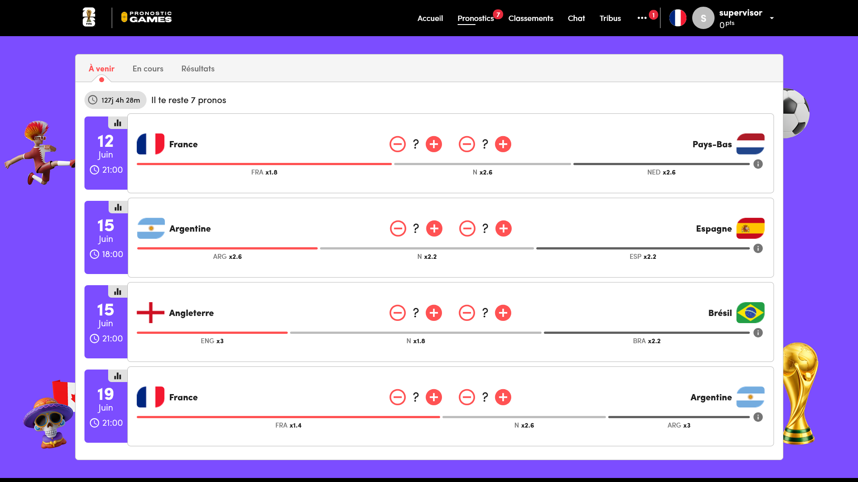Click the FRA x1.8 odds bar

tap(264, 164)
